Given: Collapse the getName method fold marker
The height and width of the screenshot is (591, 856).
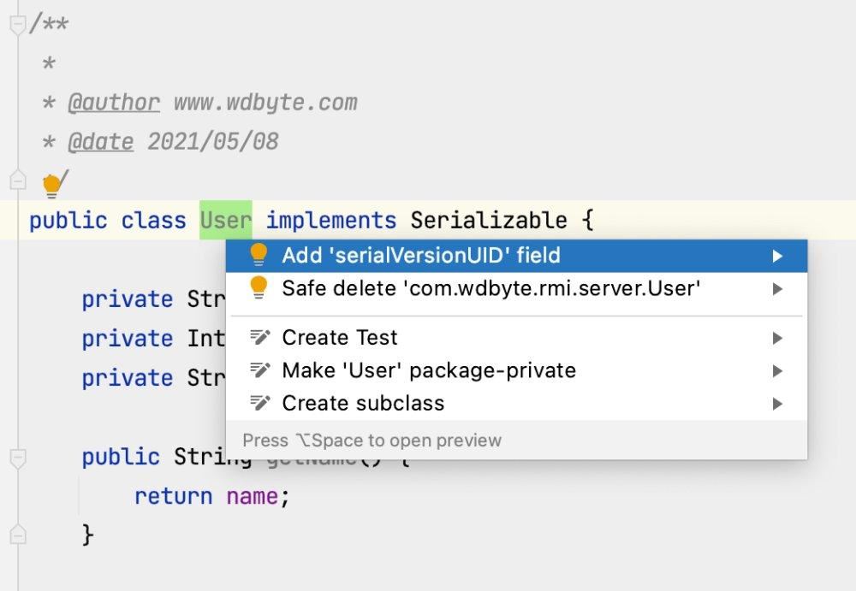Looking at the screenshot, I should click(x=18, y=458).
